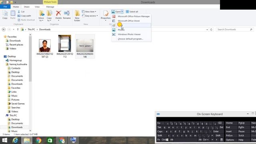Open dropdown arrow under Move to

(43, 20)
